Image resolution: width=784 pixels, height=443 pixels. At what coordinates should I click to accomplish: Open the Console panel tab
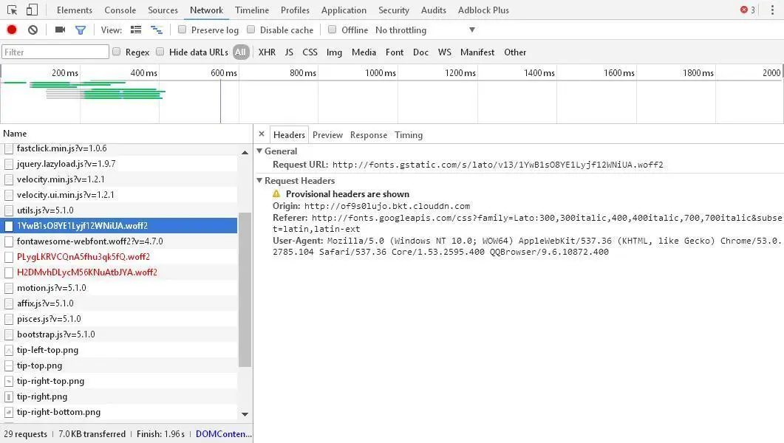(120, 10)
